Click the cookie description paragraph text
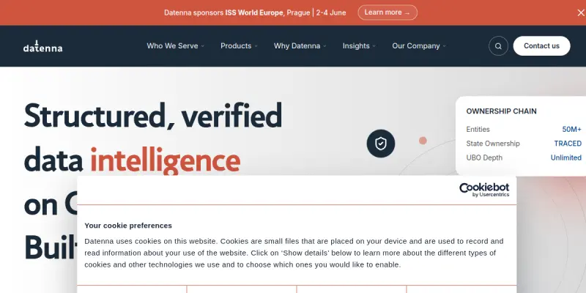This screenshot has width=586, height=293. coord(294,253)
